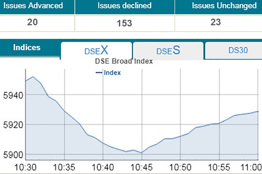
Task: Switch to the DSEX index tab
Action: coord(96,50)
